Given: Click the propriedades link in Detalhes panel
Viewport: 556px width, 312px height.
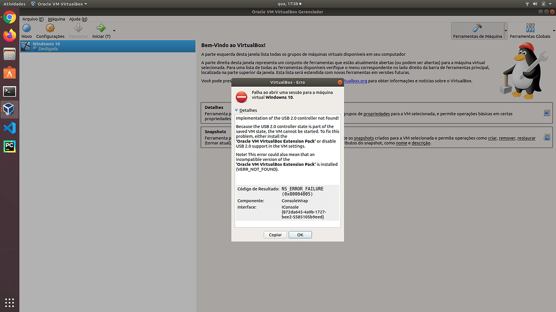Looking at the screenshot, I should (376, 114).
